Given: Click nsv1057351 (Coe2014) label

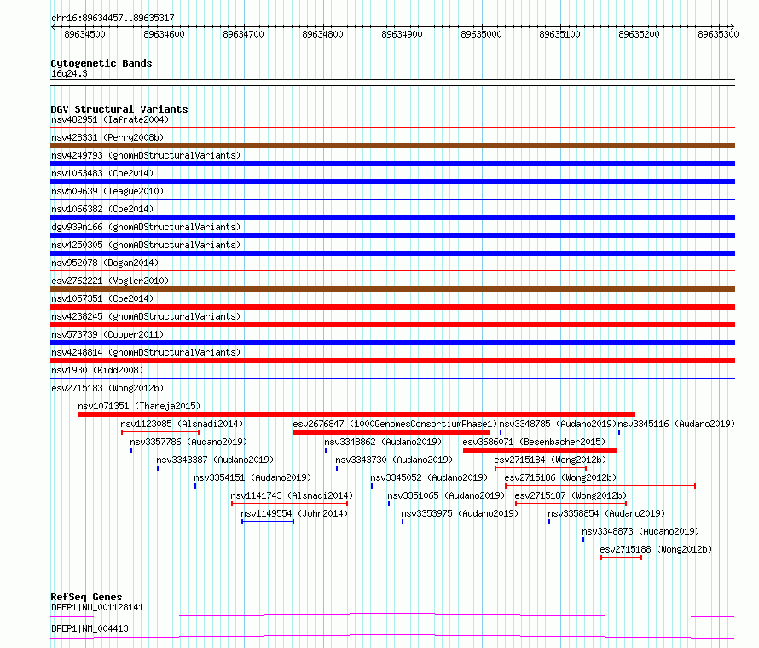Looking at the screenshot, I should pos(102,298).
